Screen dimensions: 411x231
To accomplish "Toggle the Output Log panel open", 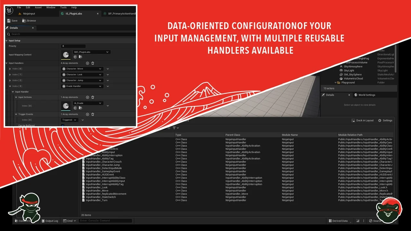I will coord(50,221).
